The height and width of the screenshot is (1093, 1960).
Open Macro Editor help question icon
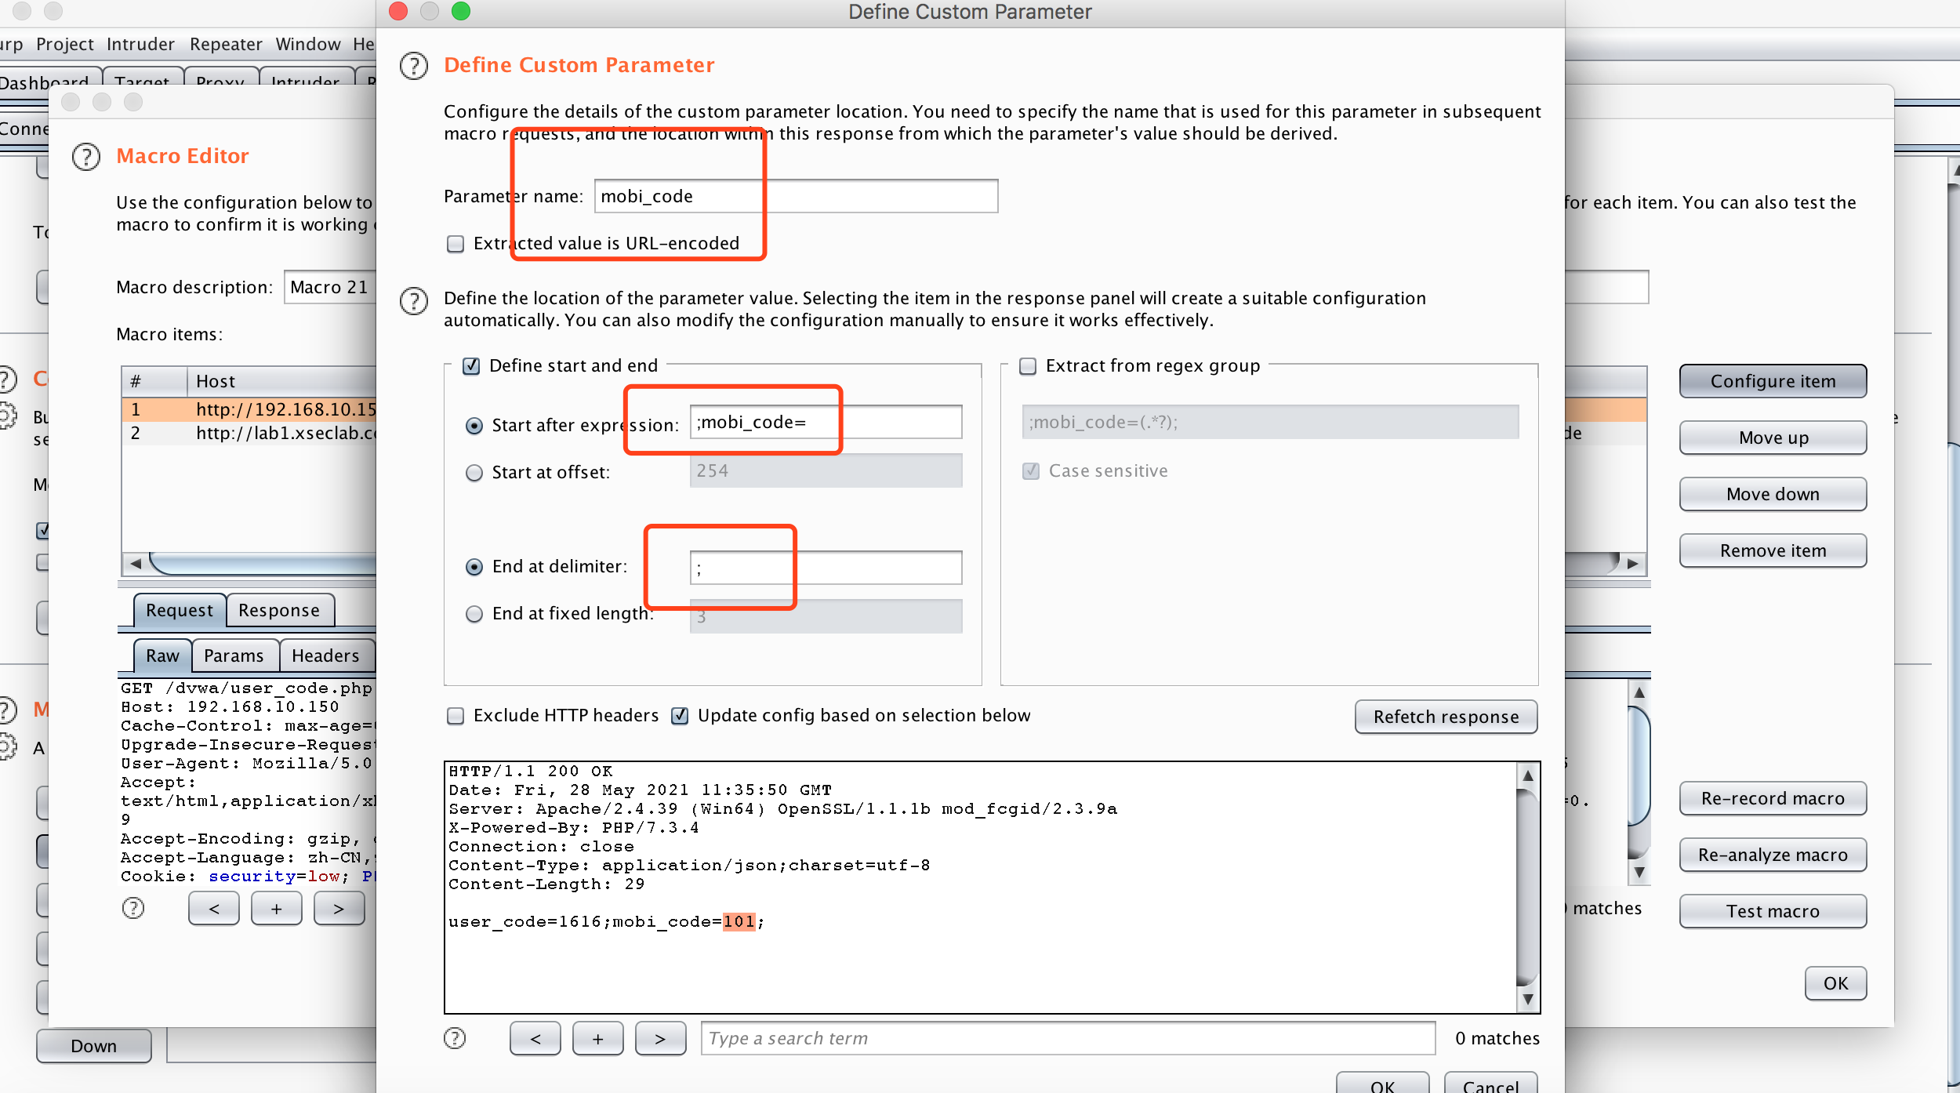[x=86, y=157]
